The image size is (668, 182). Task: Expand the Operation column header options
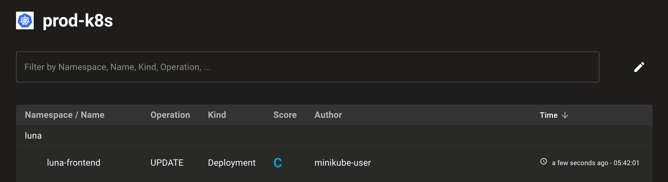point(170,115)
